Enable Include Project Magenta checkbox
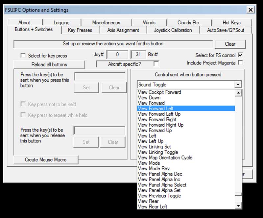263x218 pixels. (x=240, y=62)
